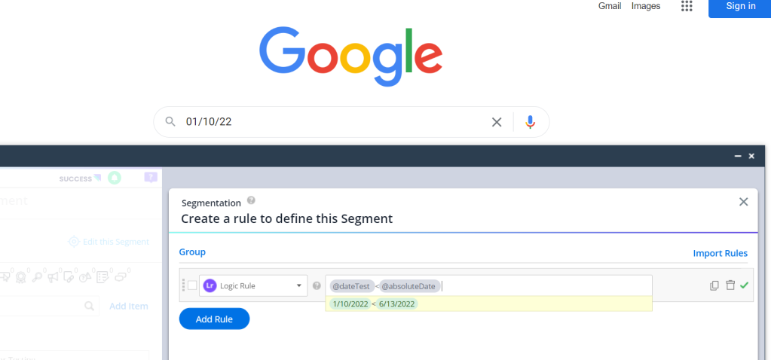
Task: Click inside the rule expression field
Action: pos(543,285)
